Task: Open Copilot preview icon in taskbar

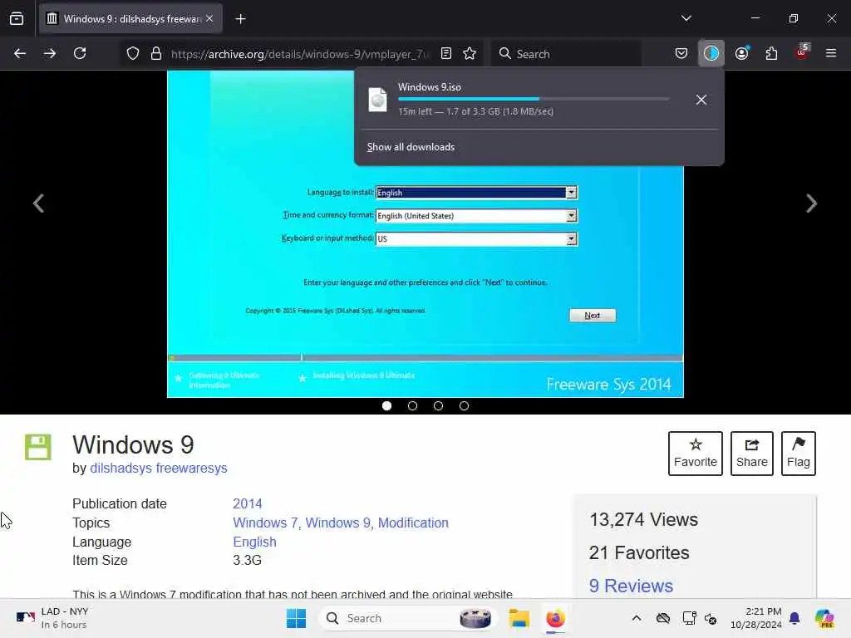Action: point(824,618)
